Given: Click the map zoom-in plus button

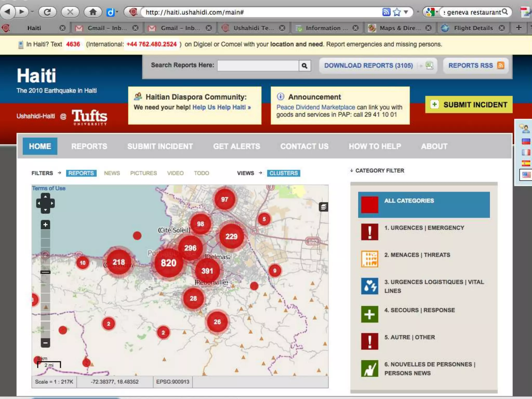Looking at the screenshot, I should pyautogui.click(x=45, y=225).
